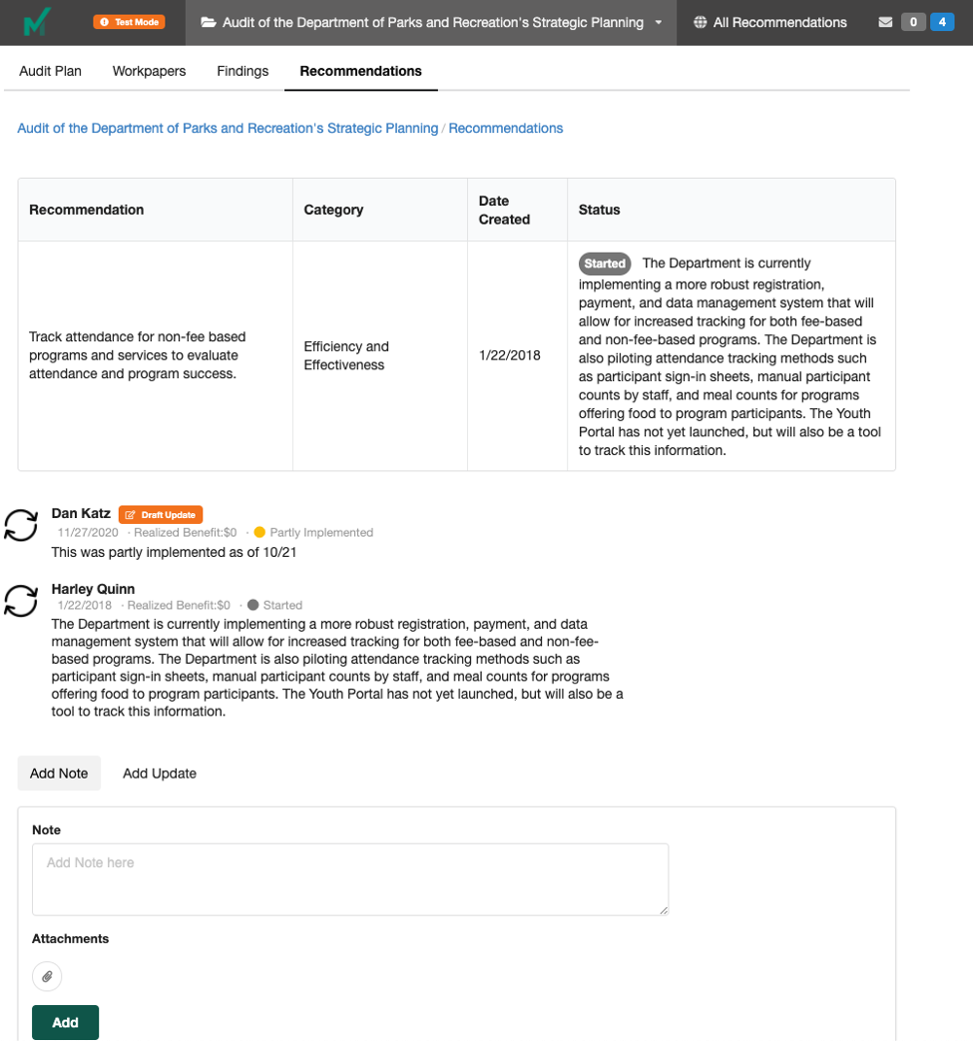Click the refresh icon beside Harley Quinn
The height and width of the screenshot is (1041, 975).
point(21,601)
